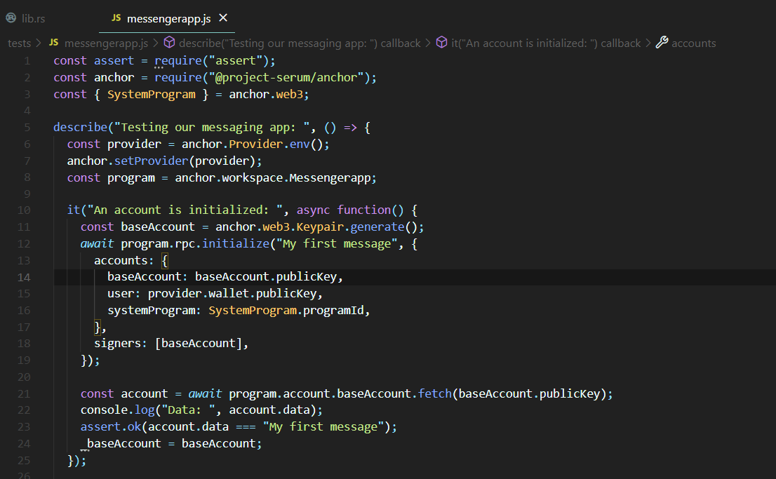Viewport: 776px width, 479px height.
Task: Click the JS icon in the breadcrumb
Action: [54, 43]
